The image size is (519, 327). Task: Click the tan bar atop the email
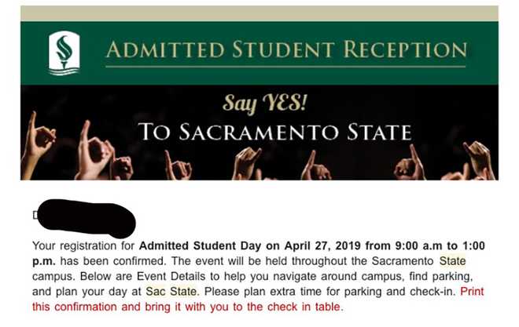pos(259,13)
